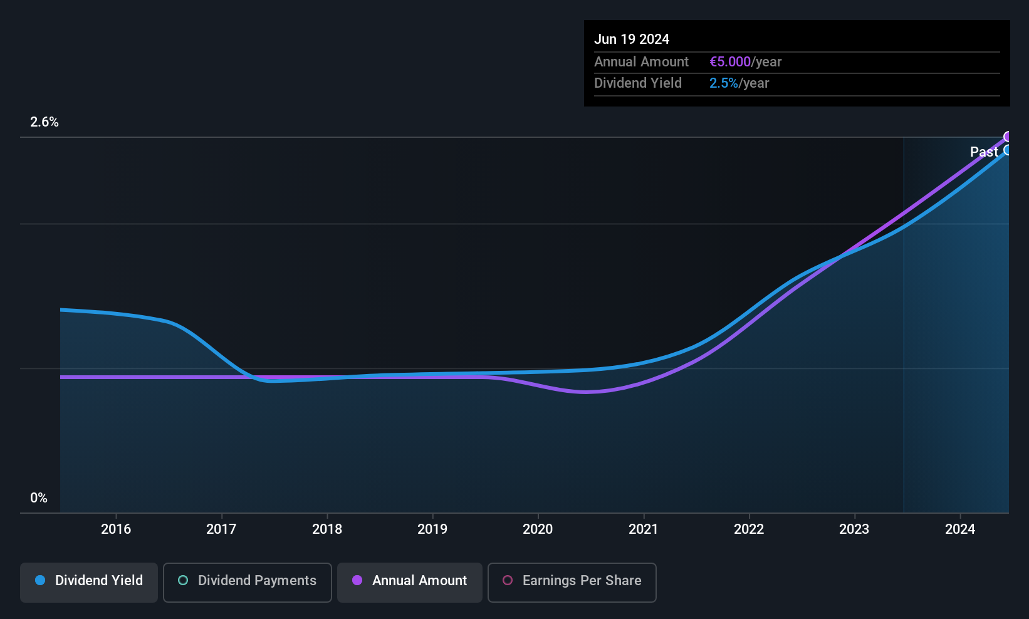Click the Jun 19 2024 tooltip date

pos(632,39)
